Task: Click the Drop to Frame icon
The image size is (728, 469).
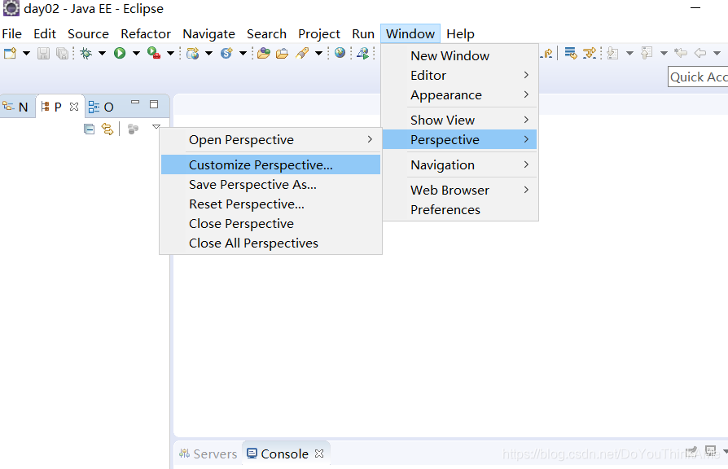Action: (x=571, y=54)
